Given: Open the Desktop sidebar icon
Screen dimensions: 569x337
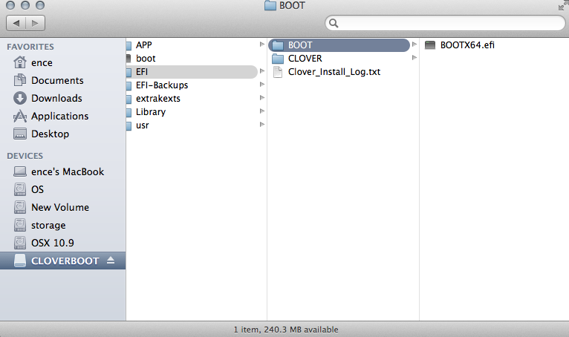Looking at the screenshot, I should tap(20, 134).
